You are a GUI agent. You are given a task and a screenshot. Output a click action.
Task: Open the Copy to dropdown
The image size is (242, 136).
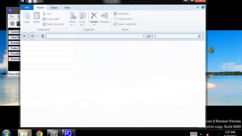82,19
